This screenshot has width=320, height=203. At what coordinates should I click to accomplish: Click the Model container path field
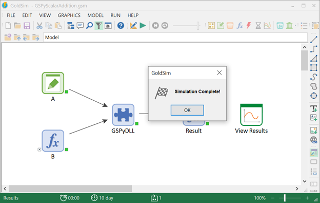(x=175, y=38)
